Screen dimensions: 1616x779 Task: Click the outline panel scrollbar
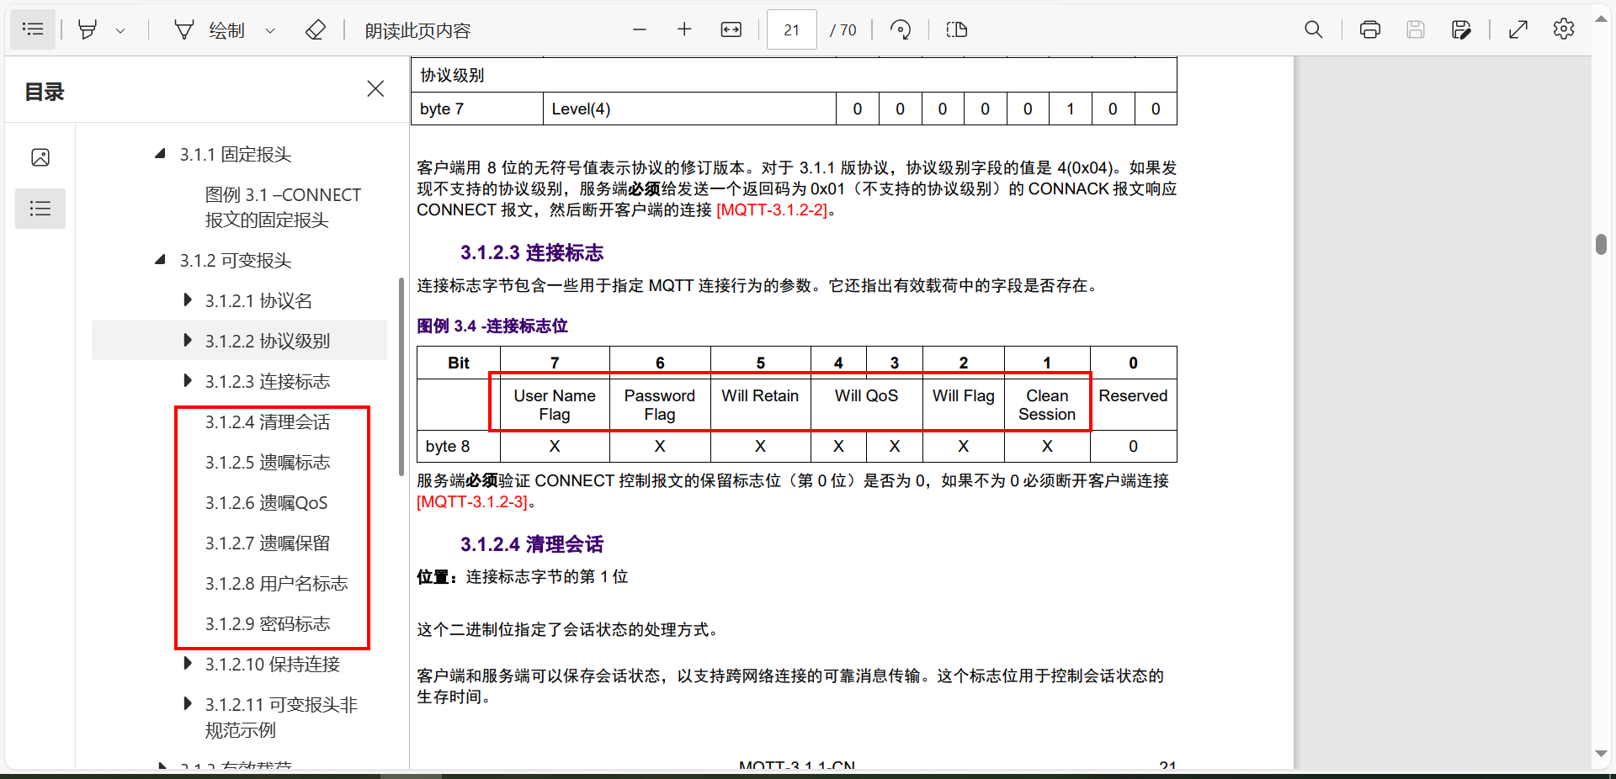pos(401,376)
